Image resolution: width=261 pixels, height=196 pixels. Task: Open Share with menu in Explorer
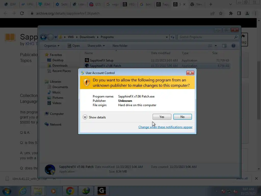[96, 46]
